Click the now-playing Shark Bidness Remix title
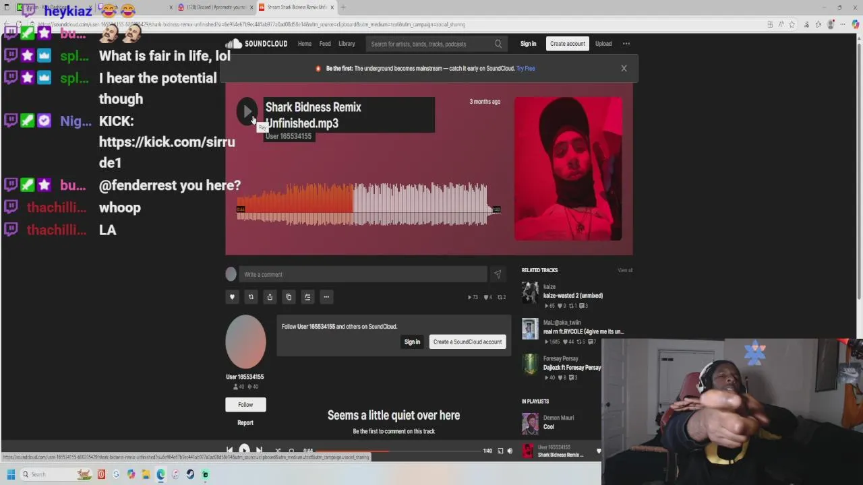 click(x=560, y=455)
